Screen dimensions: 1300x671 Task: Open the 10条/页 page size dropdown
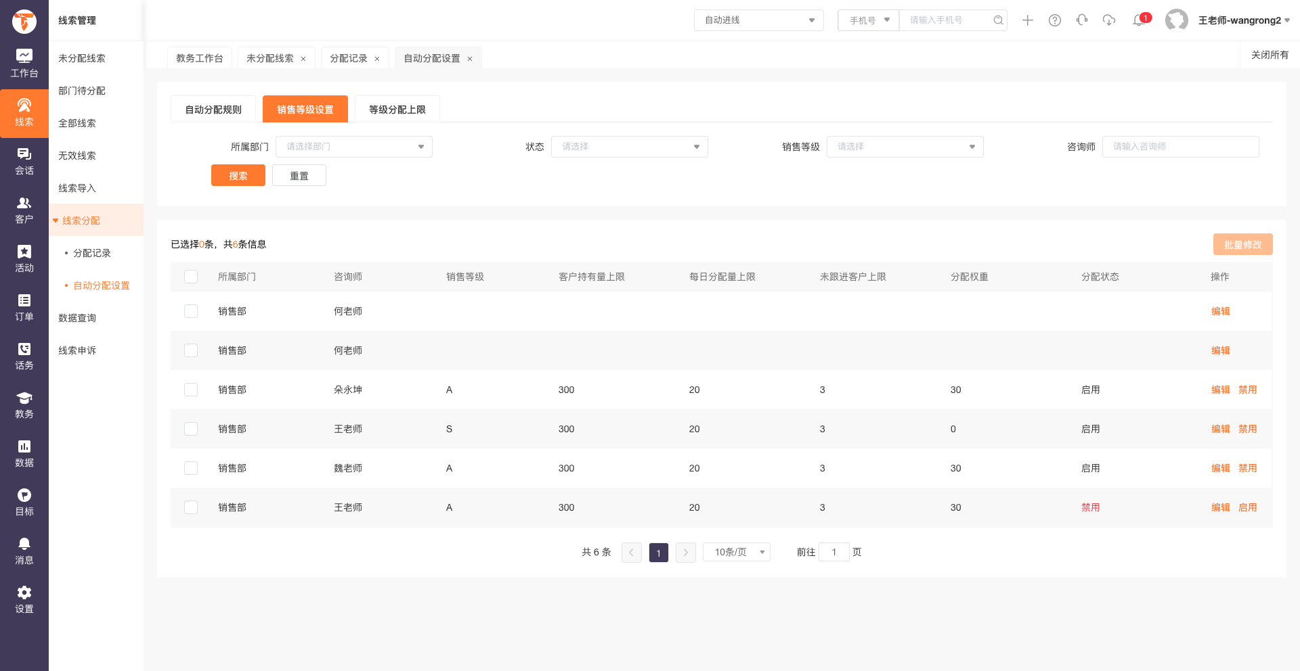click(x=737, y=552)
